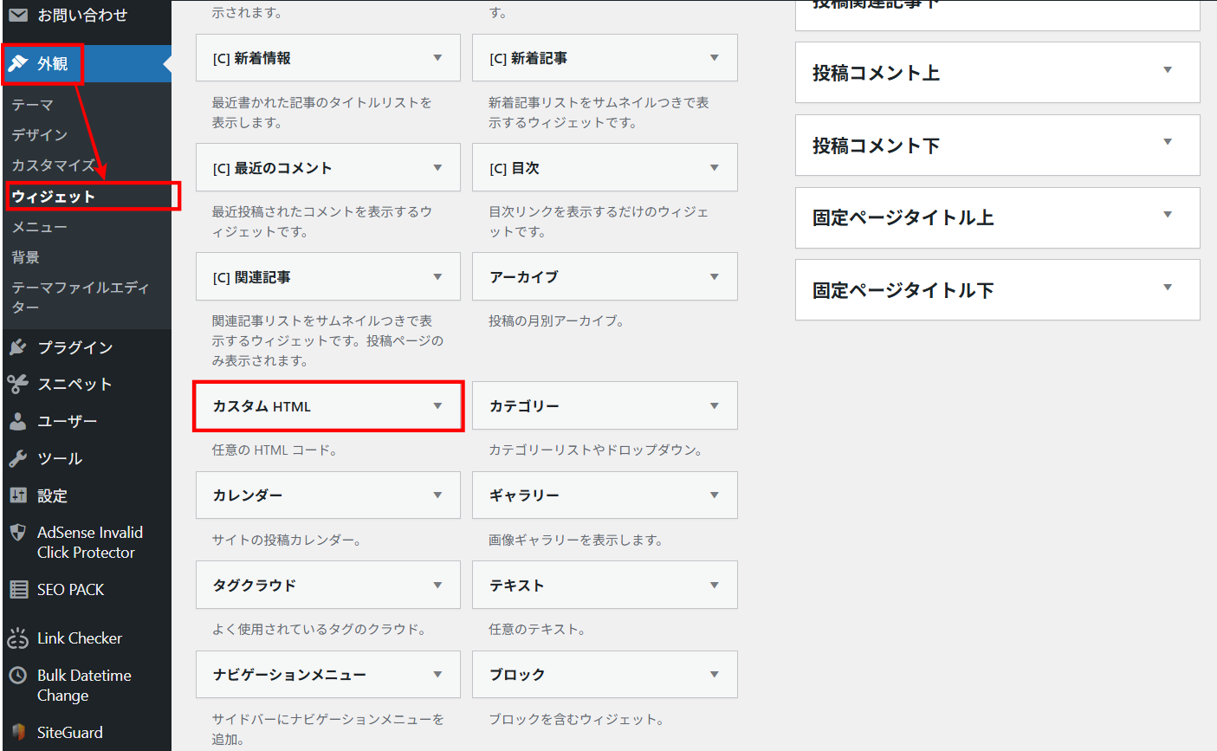Expand the 固定ページタイトル下 widget area
Viewport: 1217px width, 751px height.
point(1167,288)
